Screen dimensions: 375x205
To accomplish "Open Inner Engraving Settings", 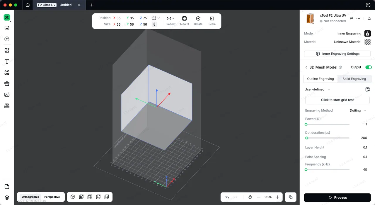I will (x=337, y=54).
